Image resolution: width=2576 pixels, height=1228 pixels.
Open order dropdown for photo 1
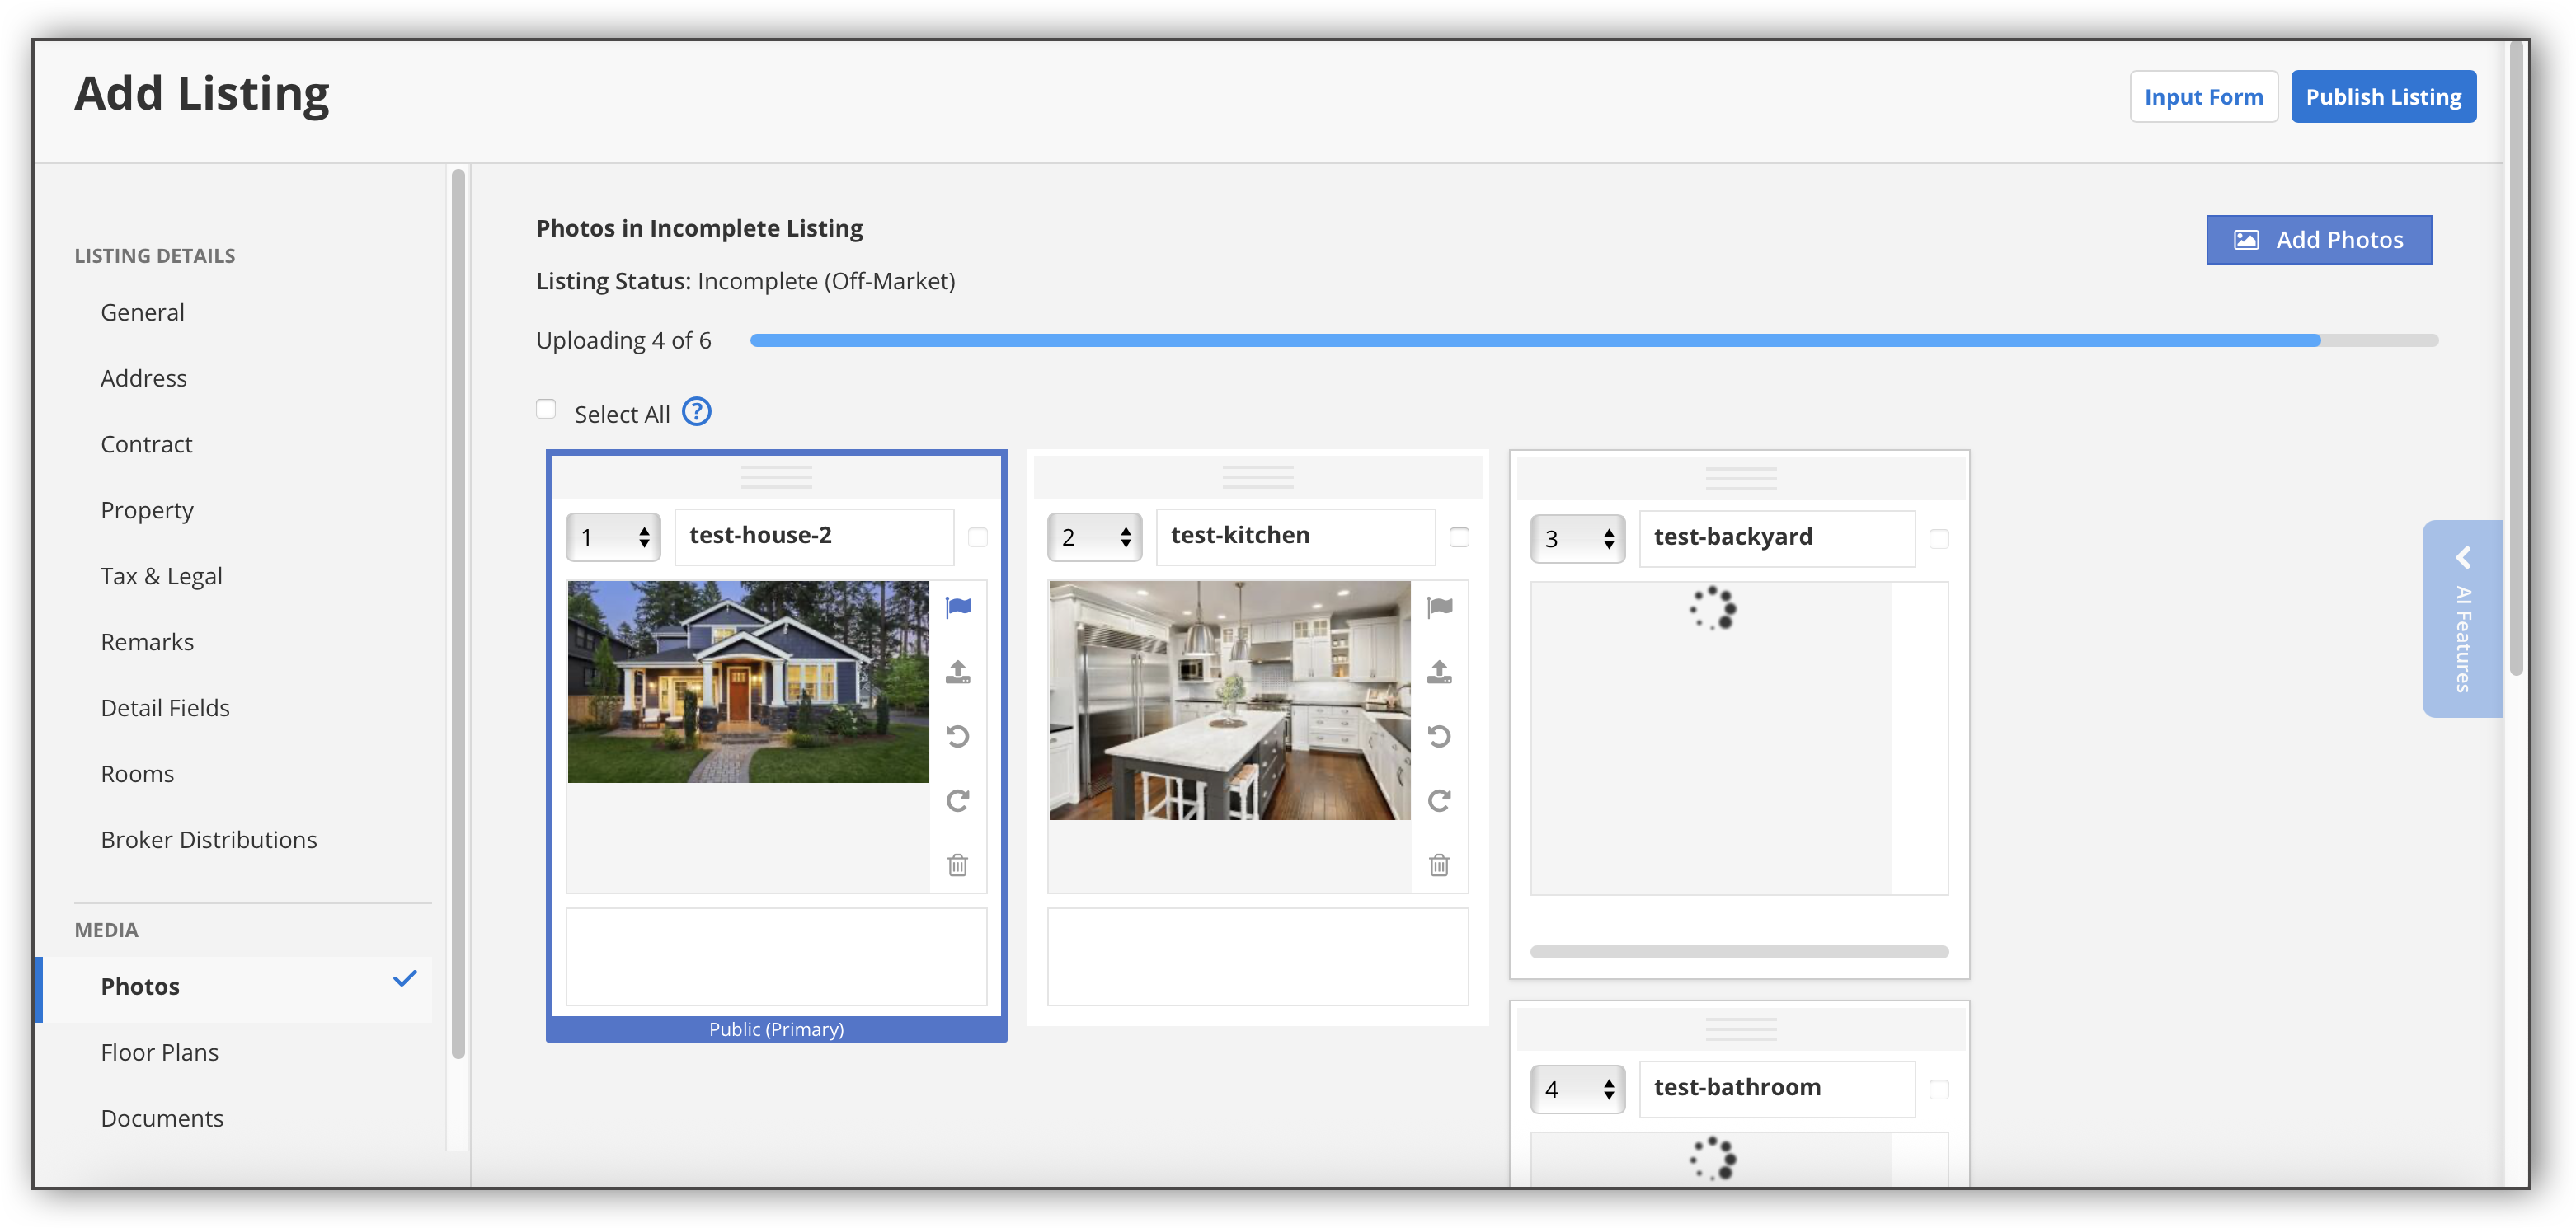(614, 537)
